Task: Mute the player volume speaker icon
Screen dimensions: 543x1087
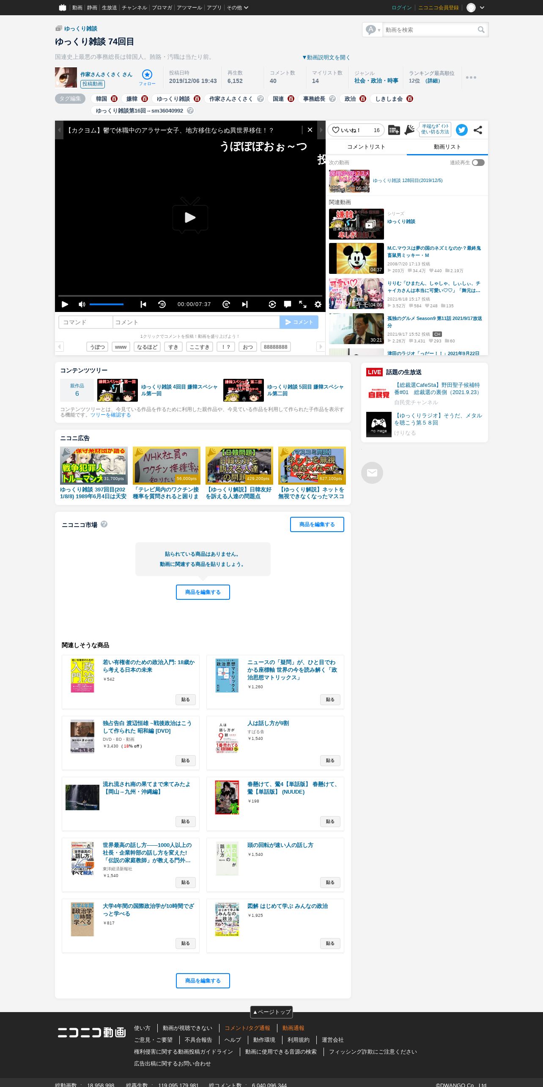Action: (x=82, y=304)
